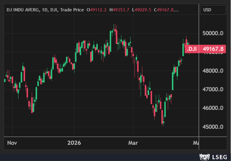
Task: Select the low price value L49029.5
Action: pos(142,10)
